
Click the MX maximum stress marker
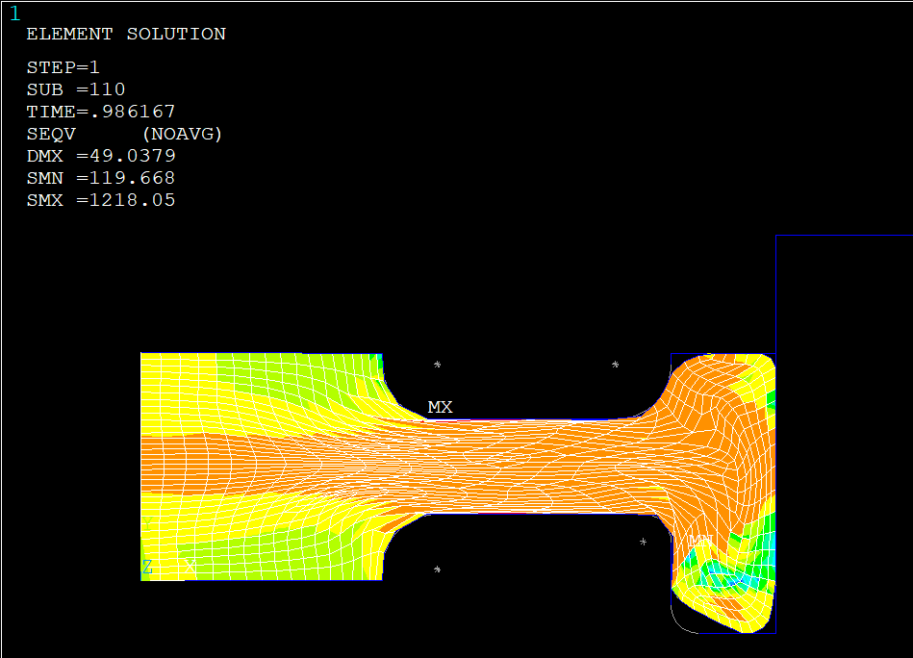pos(441,407)
